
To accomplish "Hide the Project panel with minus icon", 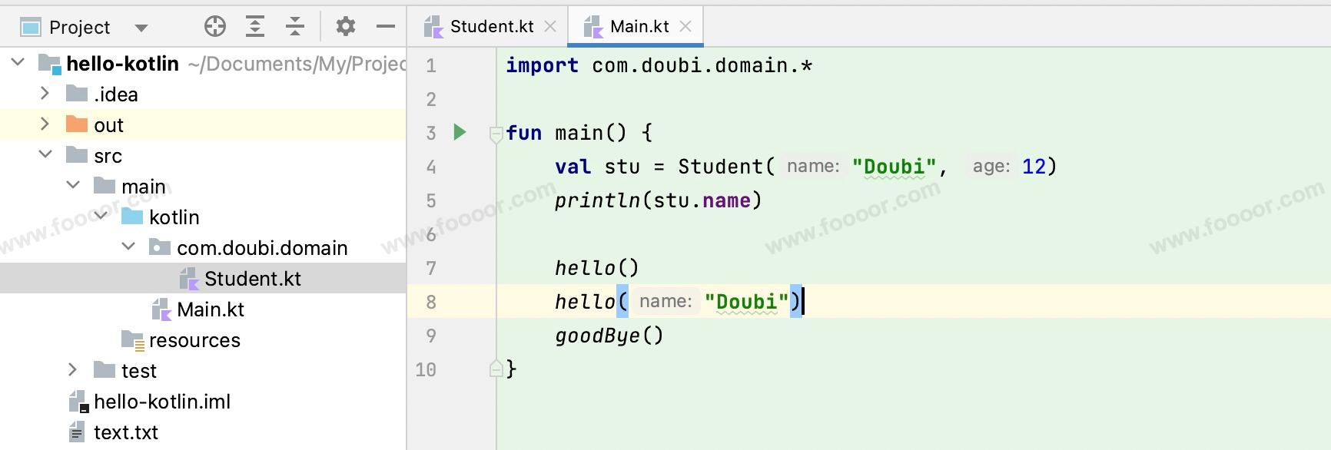I will tap(386, 27).
